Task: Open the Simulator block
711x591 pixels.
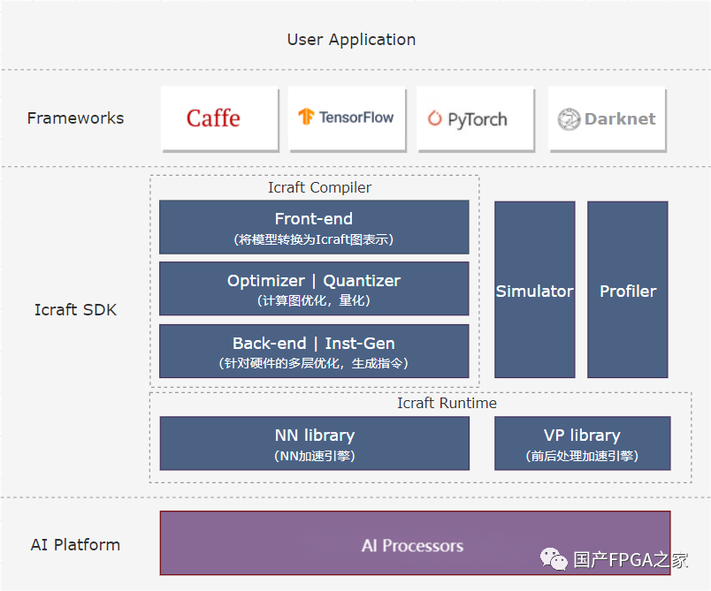Action: click(535, 290)
